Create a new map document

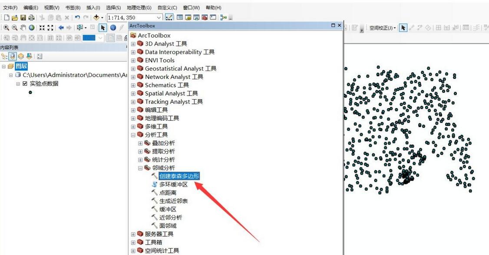[7, 18]
